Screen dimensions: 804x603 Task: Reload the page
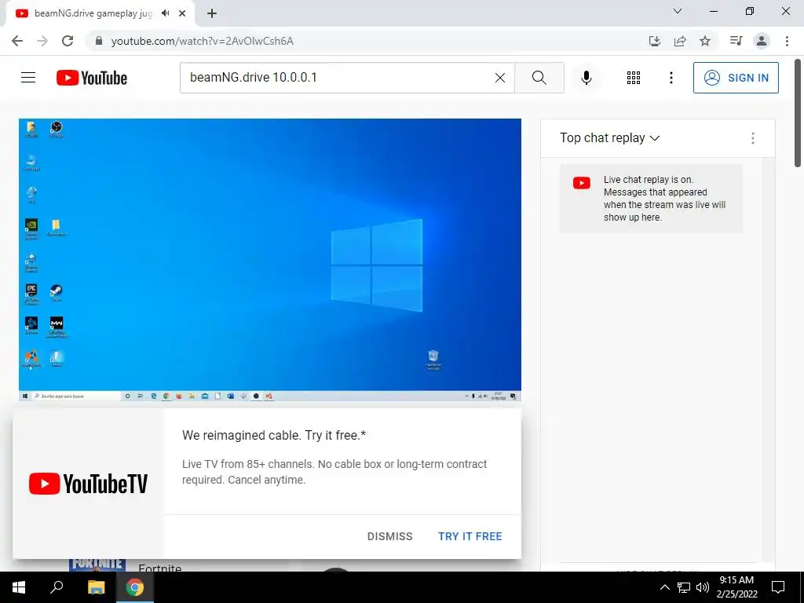point(68,41)
